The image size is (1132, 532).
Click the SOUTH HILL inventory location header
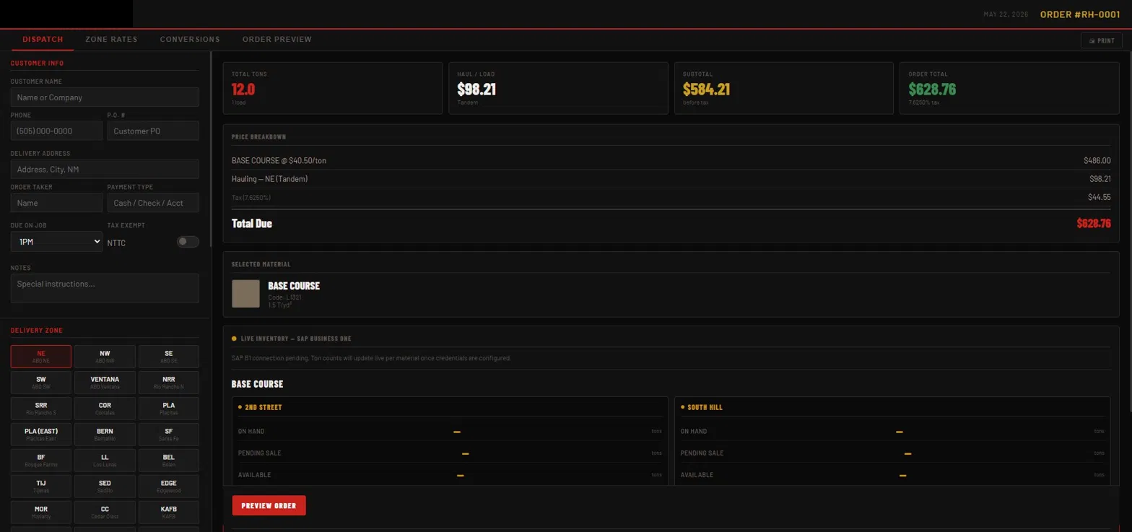[x=705, y=407]
